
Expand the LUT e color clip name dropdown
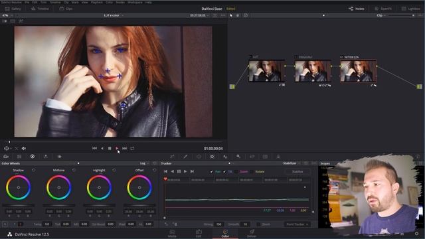114,15
